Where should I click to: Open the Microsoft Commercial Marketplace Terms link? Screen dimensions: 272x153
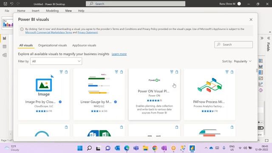[x=48, y=32]
